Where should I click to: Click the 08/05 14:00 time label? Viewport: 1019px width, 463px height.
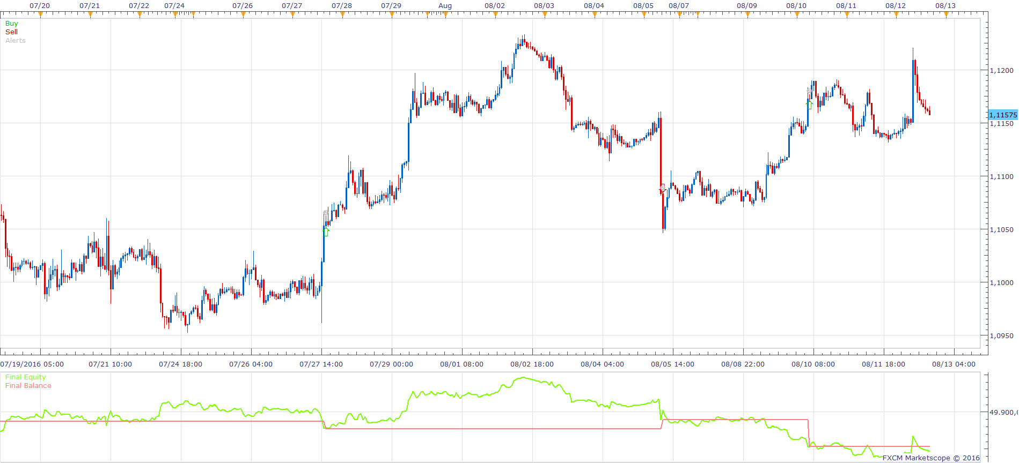[672, 364]
